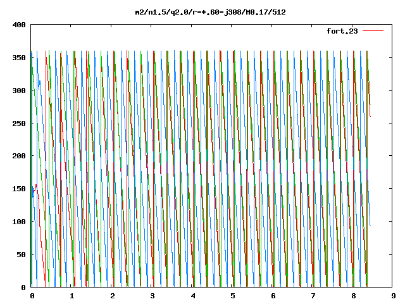Click the y-axis label 250

[x=19, y=123]
